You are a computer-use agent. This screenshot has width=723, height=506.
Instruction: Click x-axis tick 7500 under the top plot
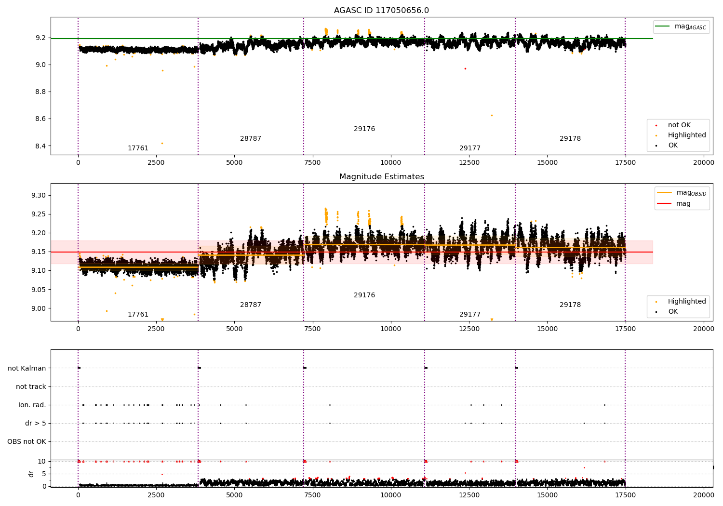tap(312, 163)
